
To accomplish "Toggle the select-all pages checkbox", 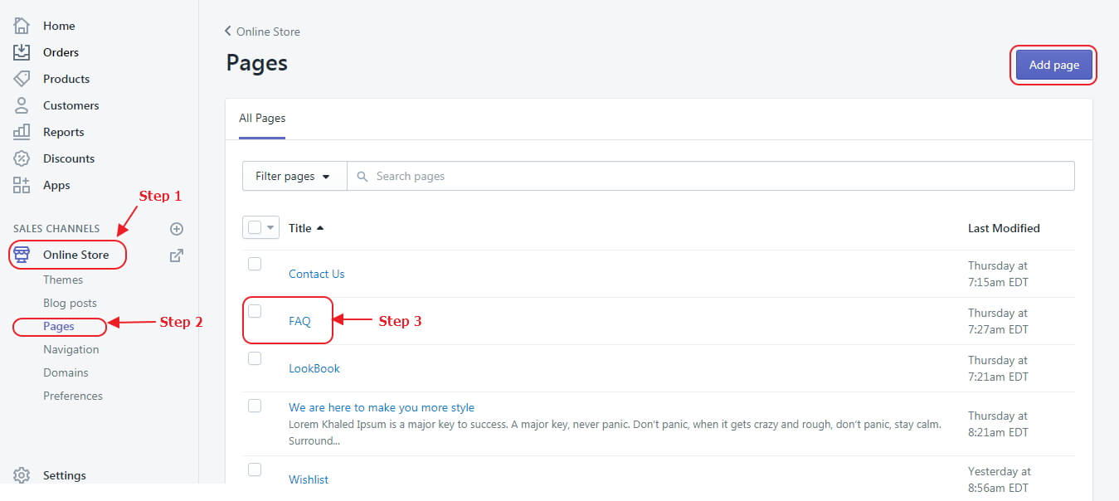I will (x=255, y=227).
